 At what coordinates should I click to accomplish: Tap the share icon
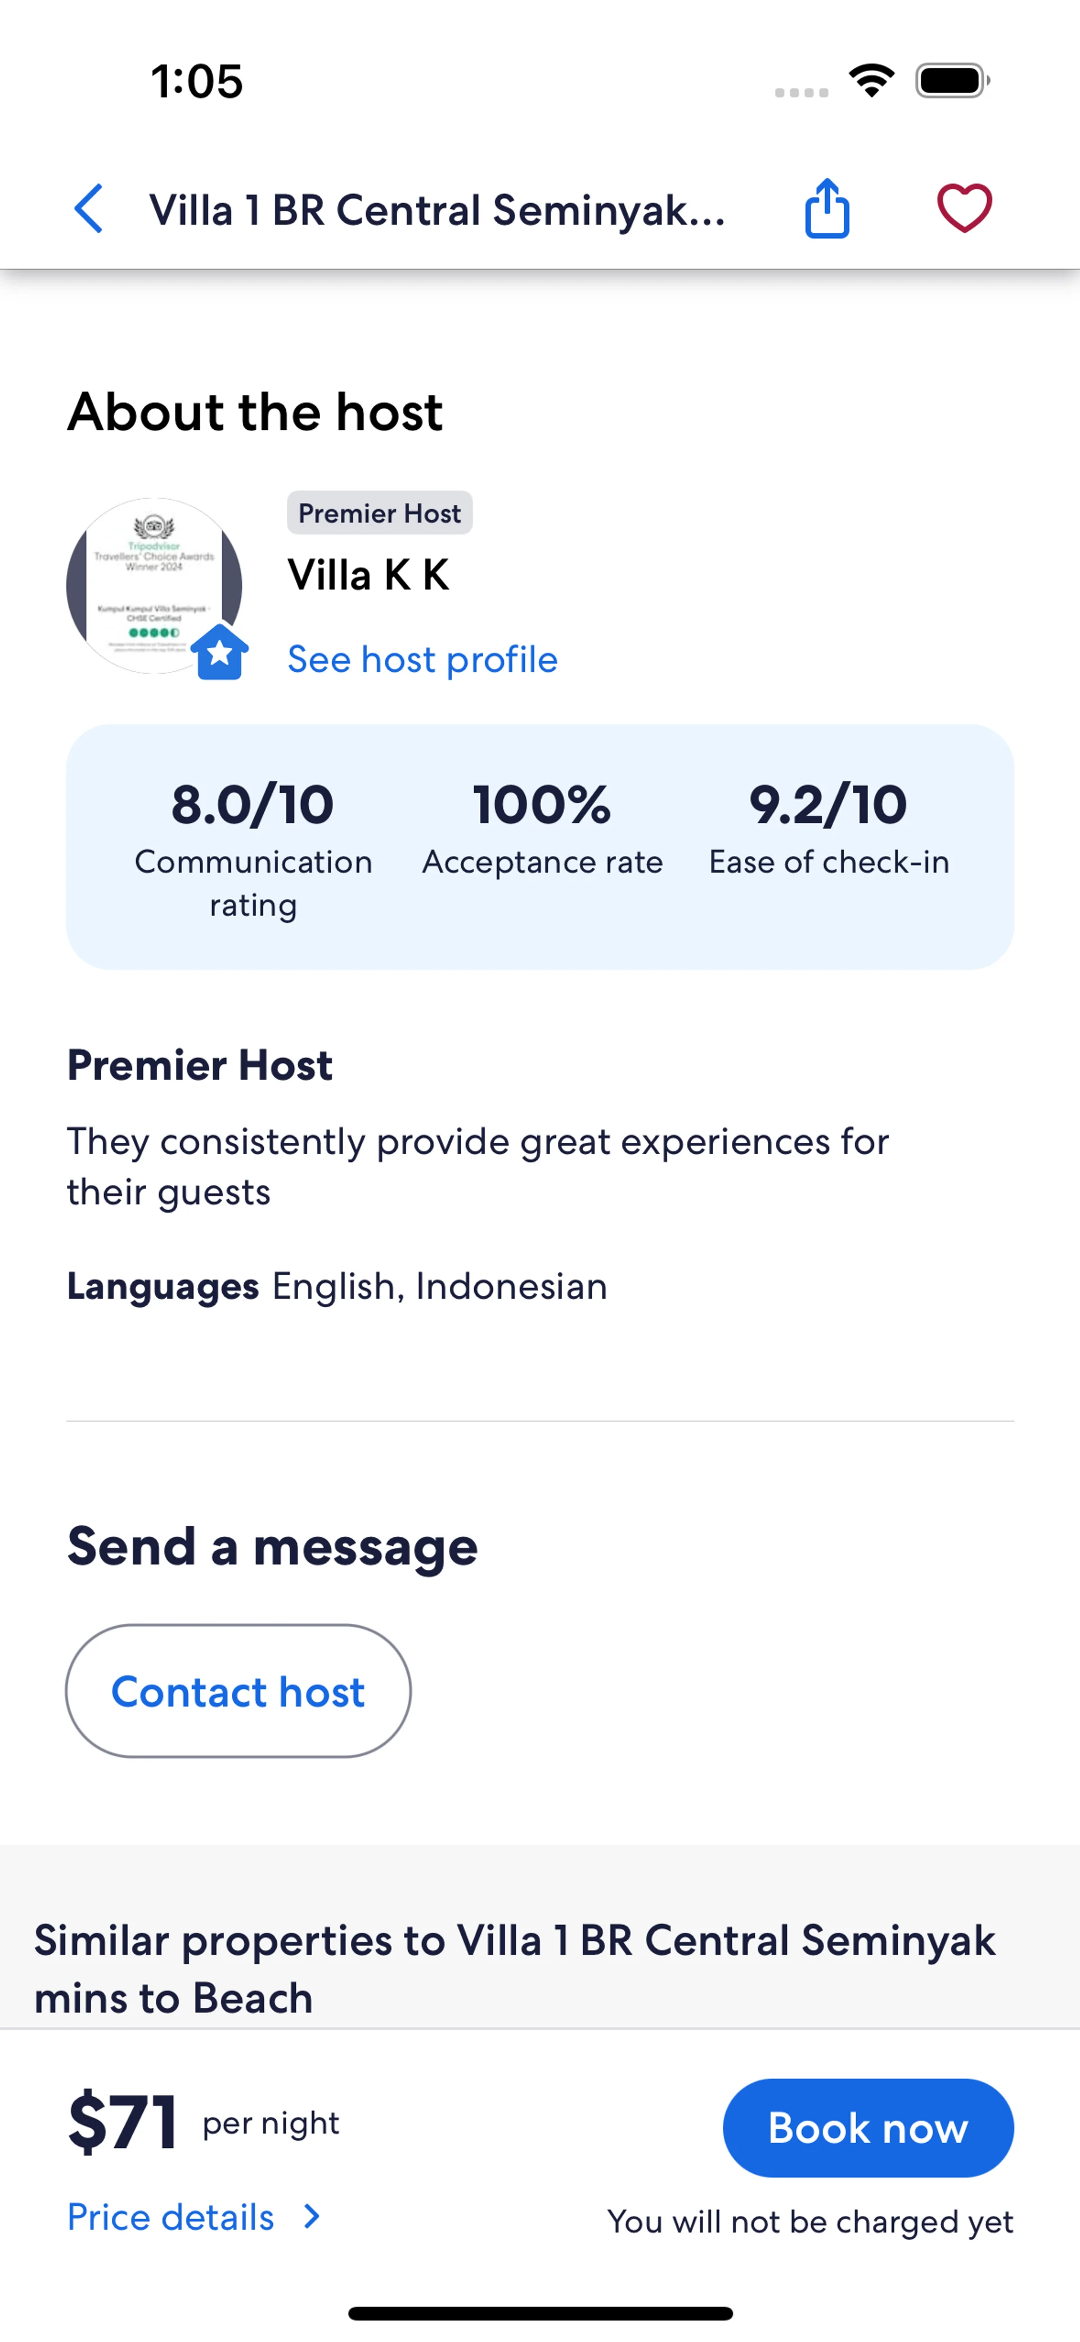pyautogui.click(x=826, y=209)
